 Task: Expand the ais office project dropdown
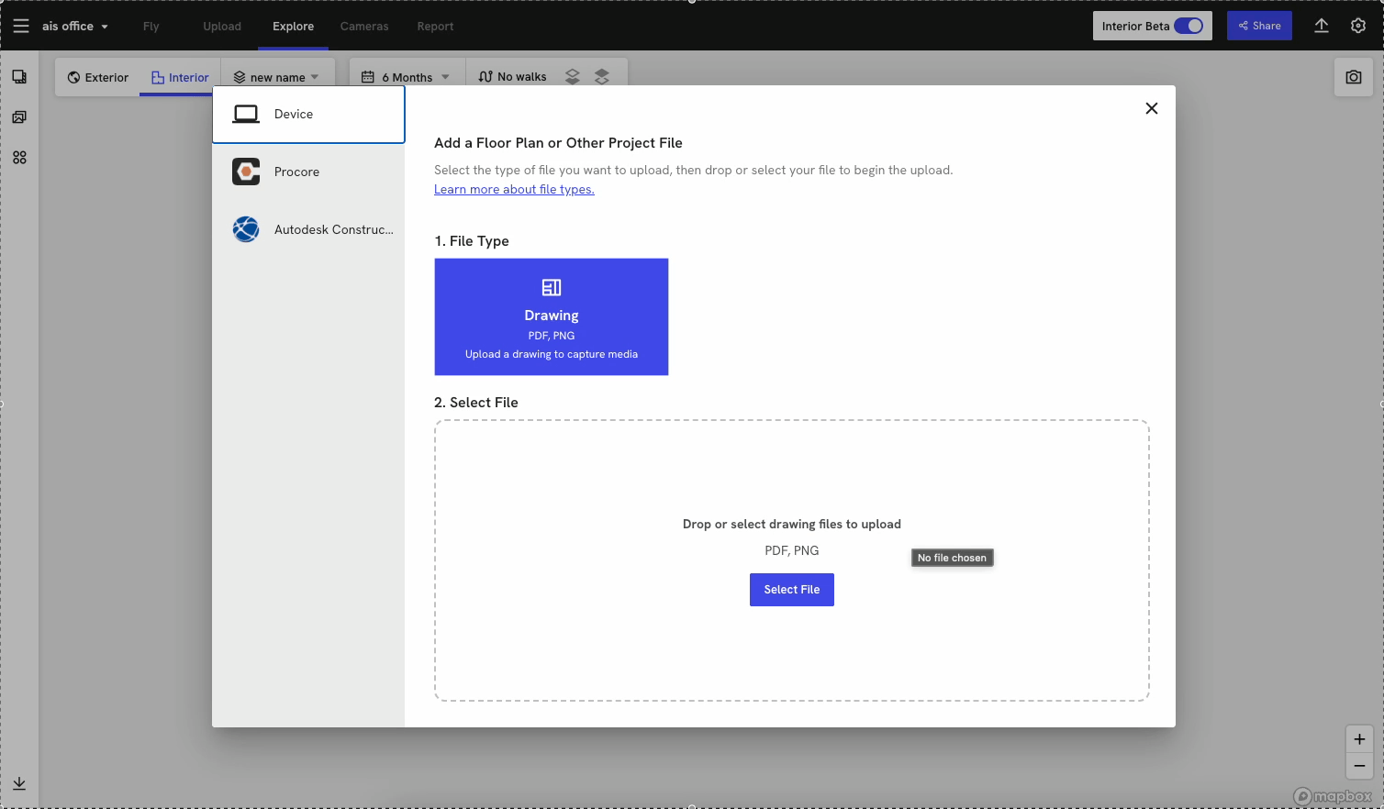[x=75, y=27]
